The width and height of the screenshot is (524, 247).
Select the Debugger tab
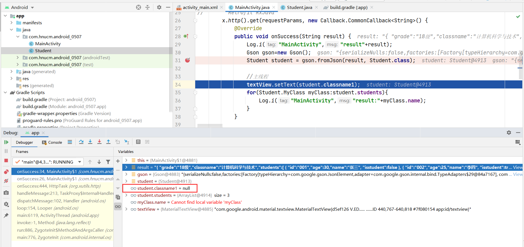pyautogui.click(x=24, y=142)
